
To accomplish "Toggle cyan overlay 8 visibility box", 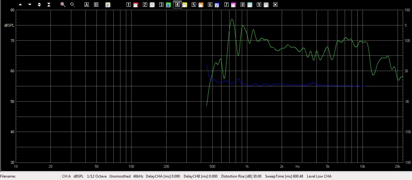I will point(249,5).
